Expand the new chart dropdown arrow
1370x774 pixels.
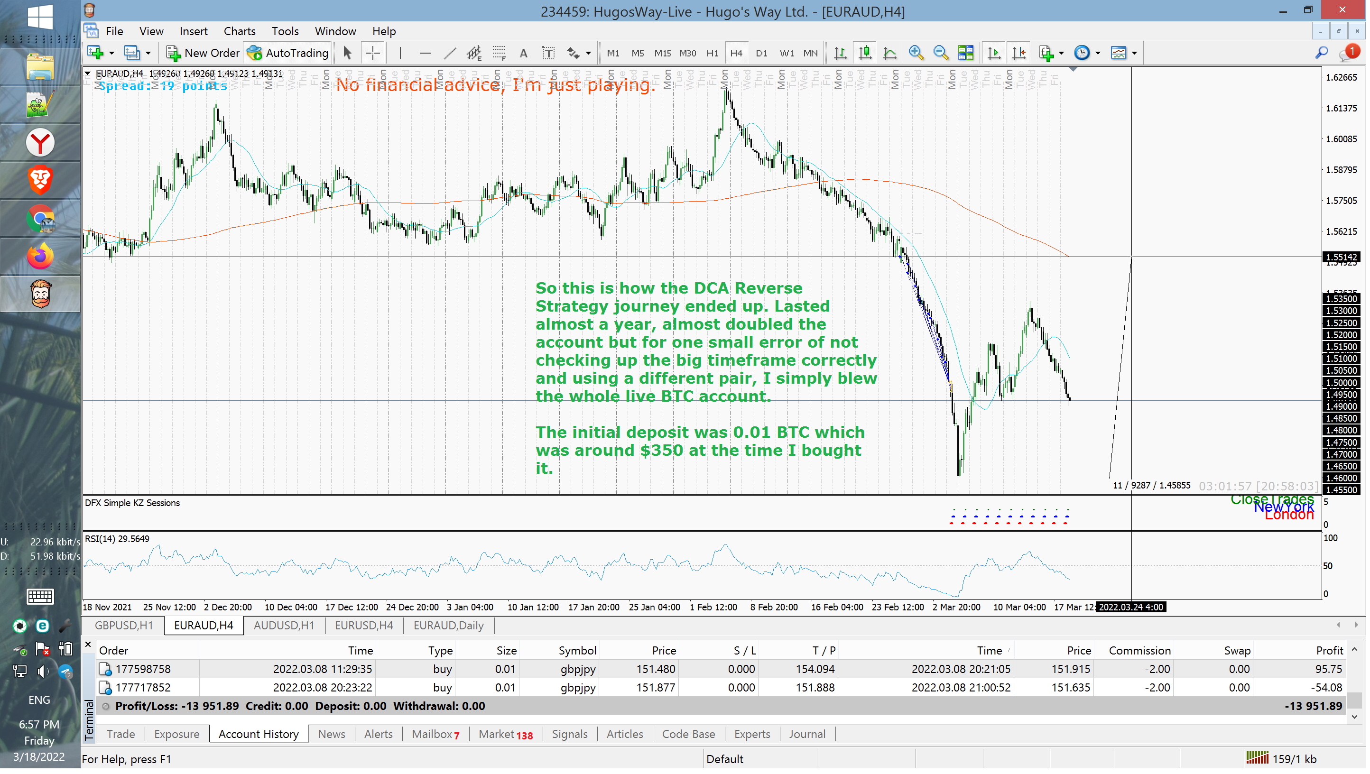(x=111, y=53)
